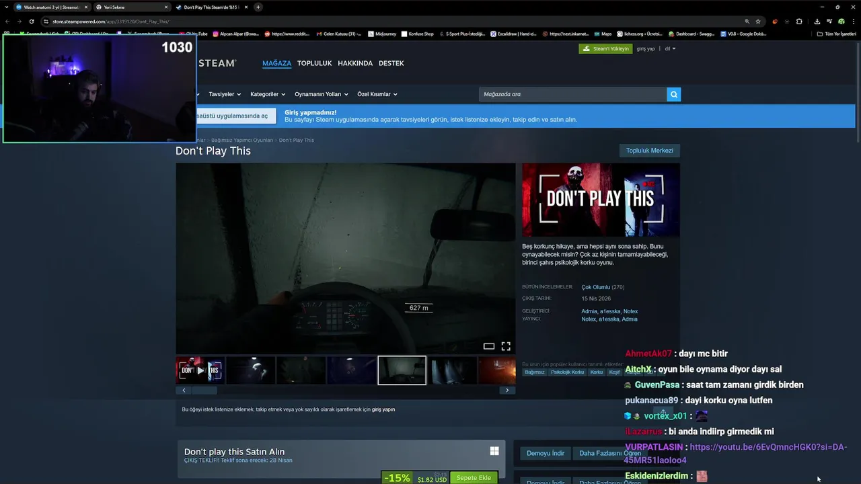Click the giriş yapın wishlist sign-in link
This screenshot has height=484, width=861.
[x=383, y=409]
